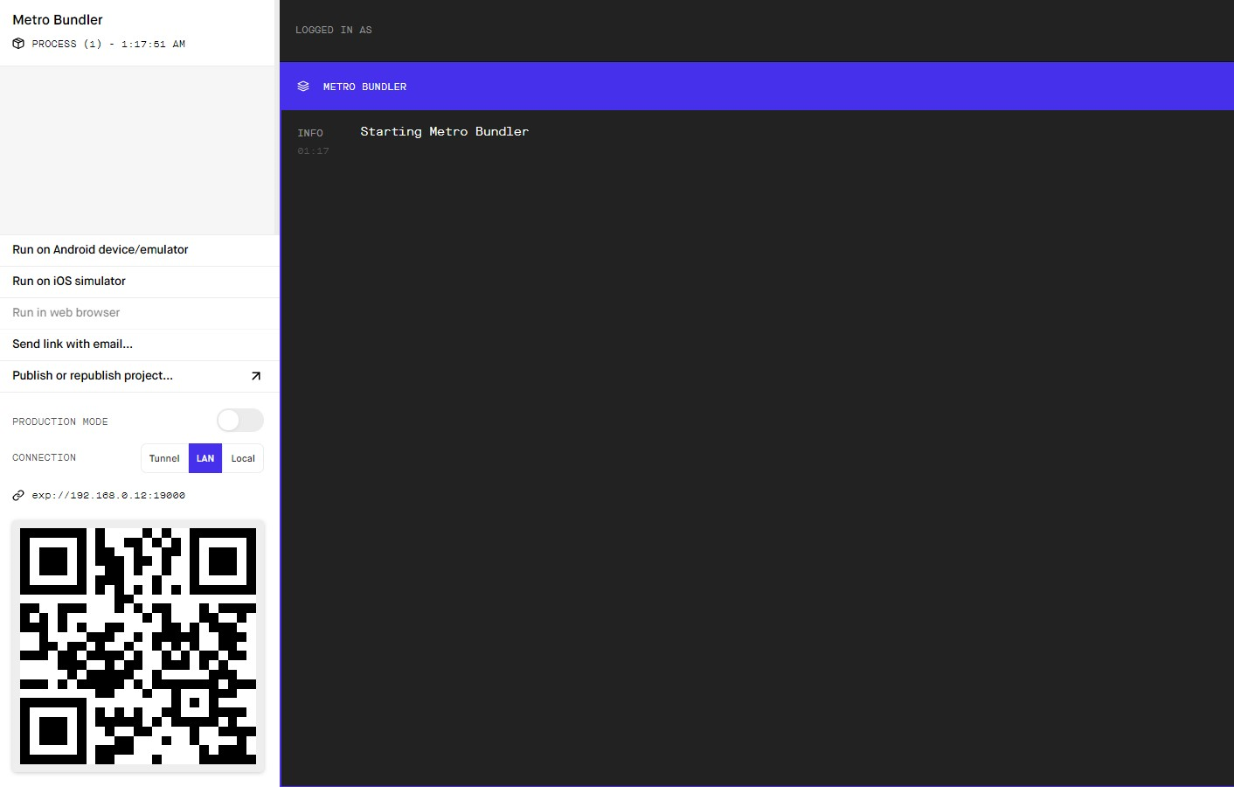Click the CONNECTION label
The image size is (1234, 787).
pyautogui.click(x=44, y=457)
